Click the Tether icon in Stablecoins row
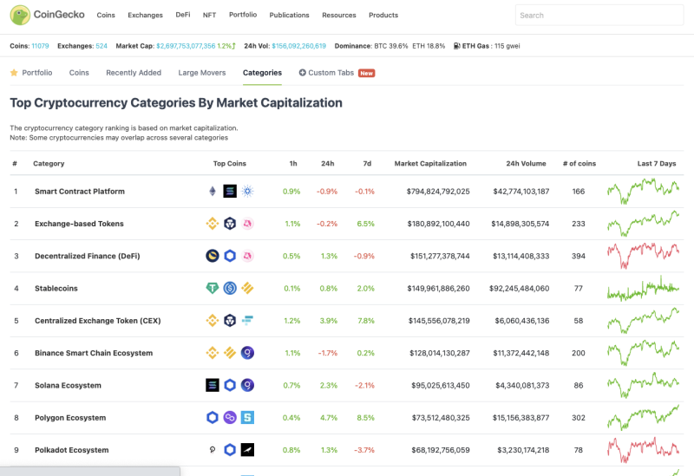Viewport: 694px width, 476px height. pos(213,288)
